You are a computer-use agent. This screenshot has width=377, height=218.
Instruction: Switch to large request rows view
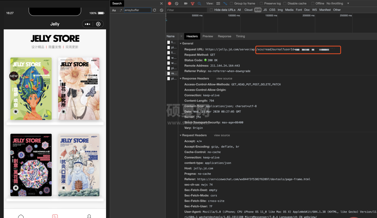pos(218,4)
